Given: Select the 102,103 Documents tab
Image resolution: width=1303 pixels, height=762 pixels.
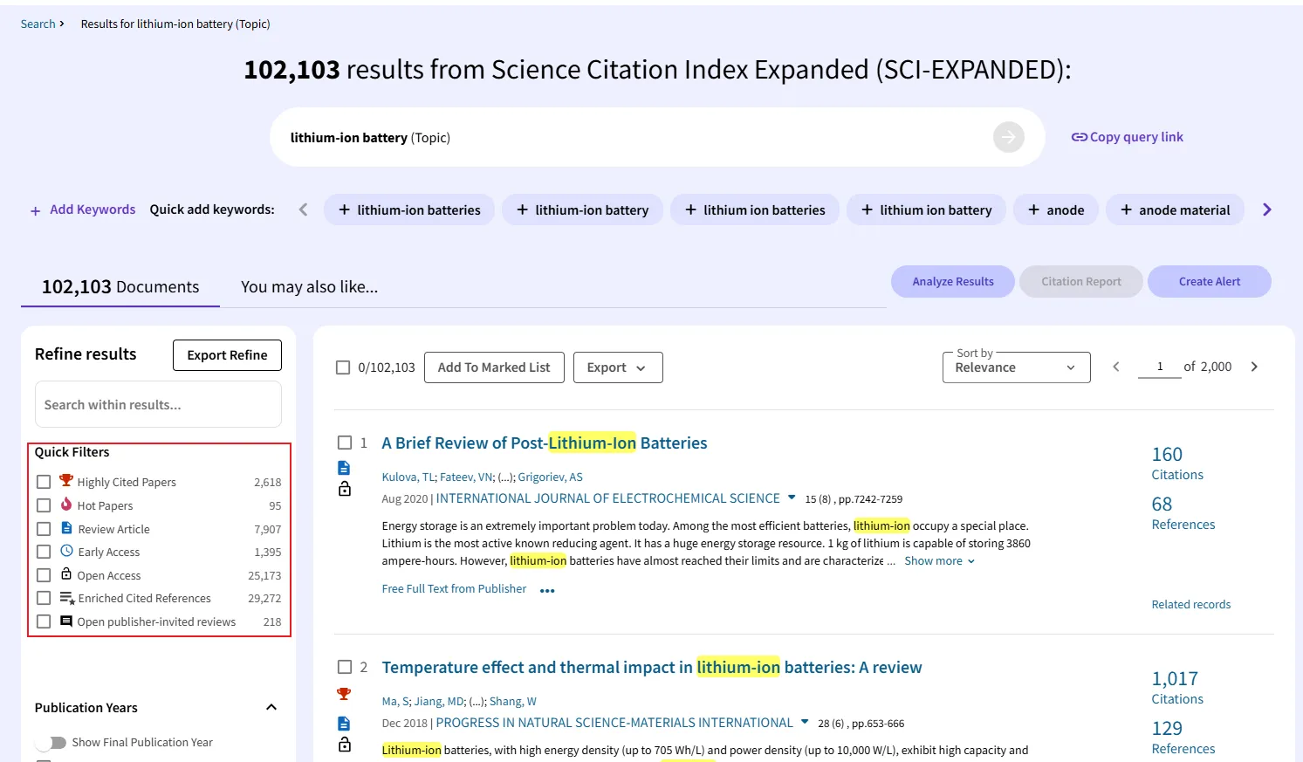Looking at the screenshot, I should pos(120,287).
